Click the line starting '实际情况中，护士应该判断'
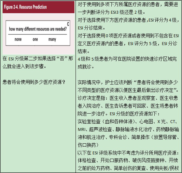182x173 pixels. pos(128,82)
